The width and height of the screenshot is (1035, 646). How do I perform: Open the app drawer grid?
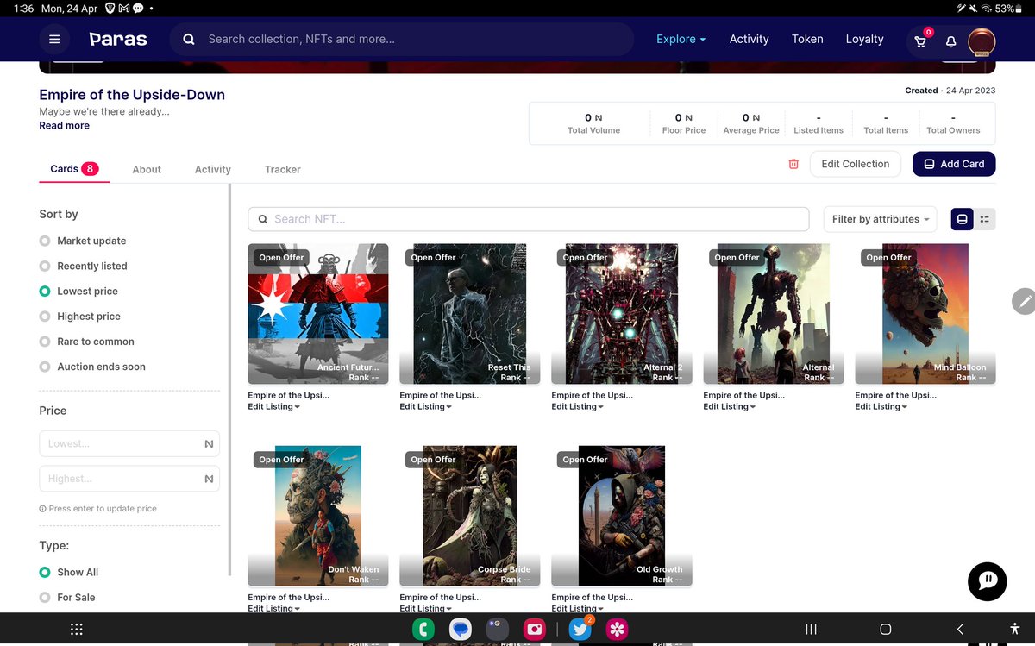click(x=76, y=630)
